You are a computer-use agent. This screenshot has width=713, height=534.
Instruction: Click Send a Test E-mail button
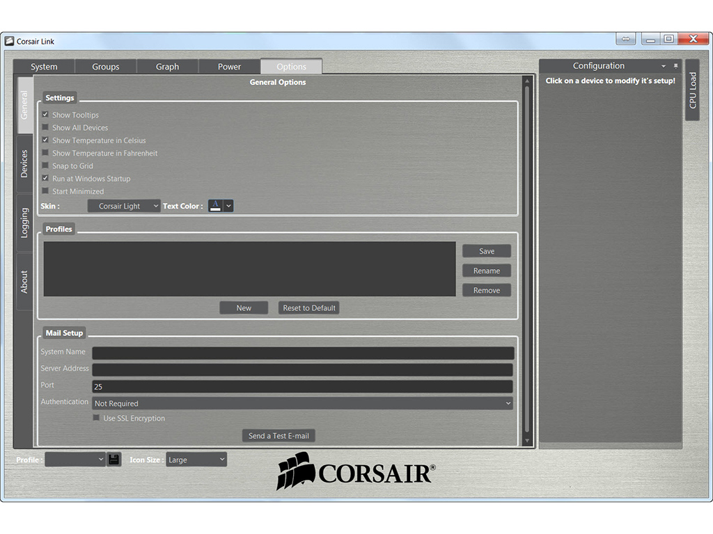click(279, 436)
